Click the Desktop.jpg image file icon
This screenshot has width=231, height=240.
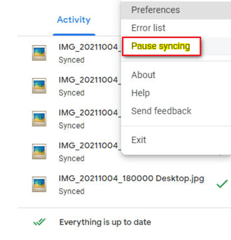click(x=39, y=184)
